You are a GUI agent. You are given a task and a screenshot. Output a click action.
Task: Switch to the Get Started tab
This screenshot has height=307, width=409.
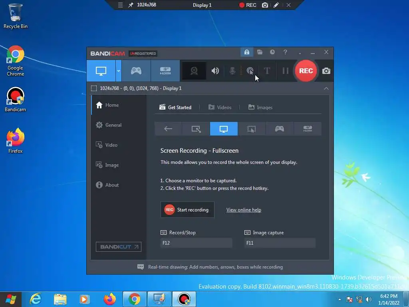coord(175,107)
